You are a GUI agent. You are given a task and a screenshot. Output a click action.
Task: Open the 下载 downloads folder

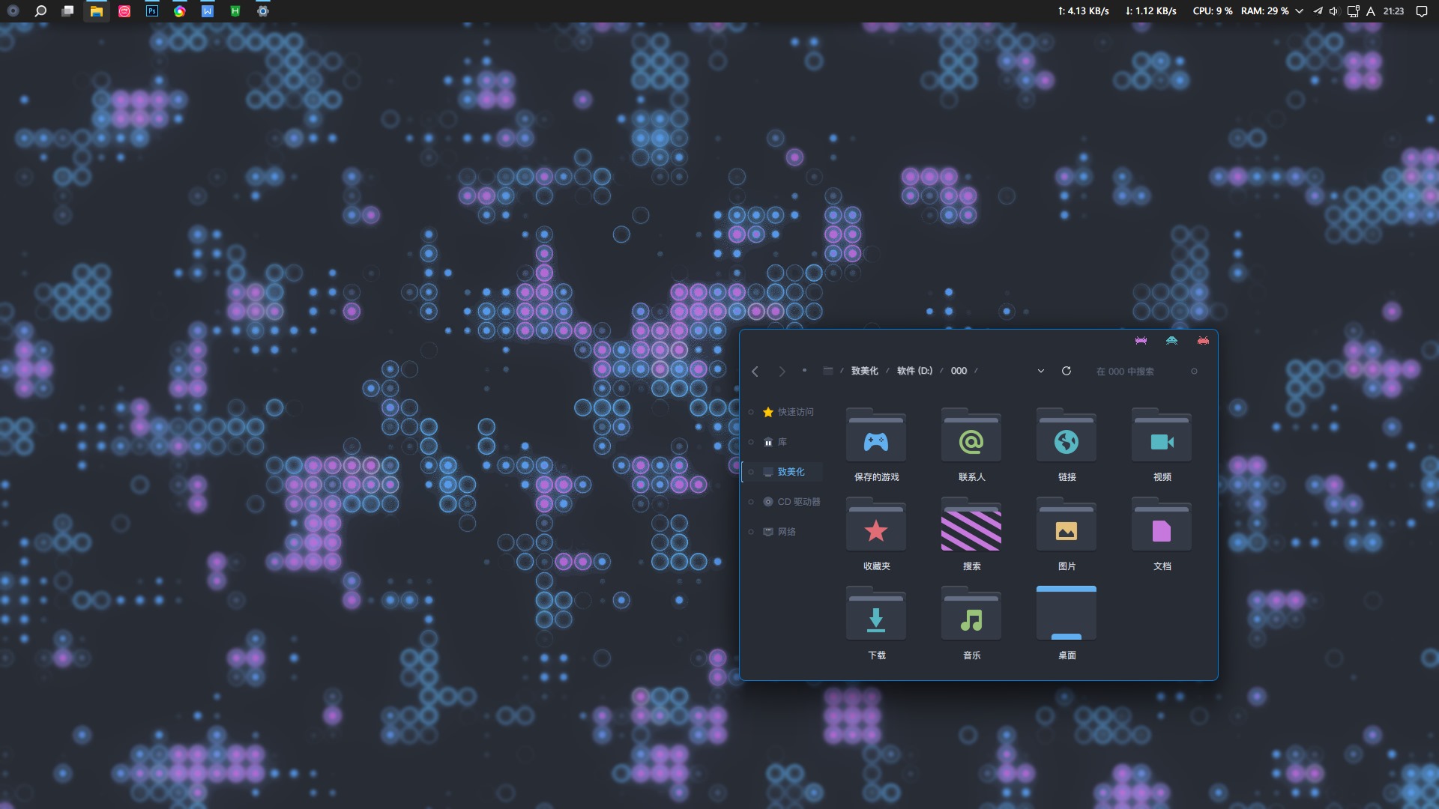coord(875,620)
